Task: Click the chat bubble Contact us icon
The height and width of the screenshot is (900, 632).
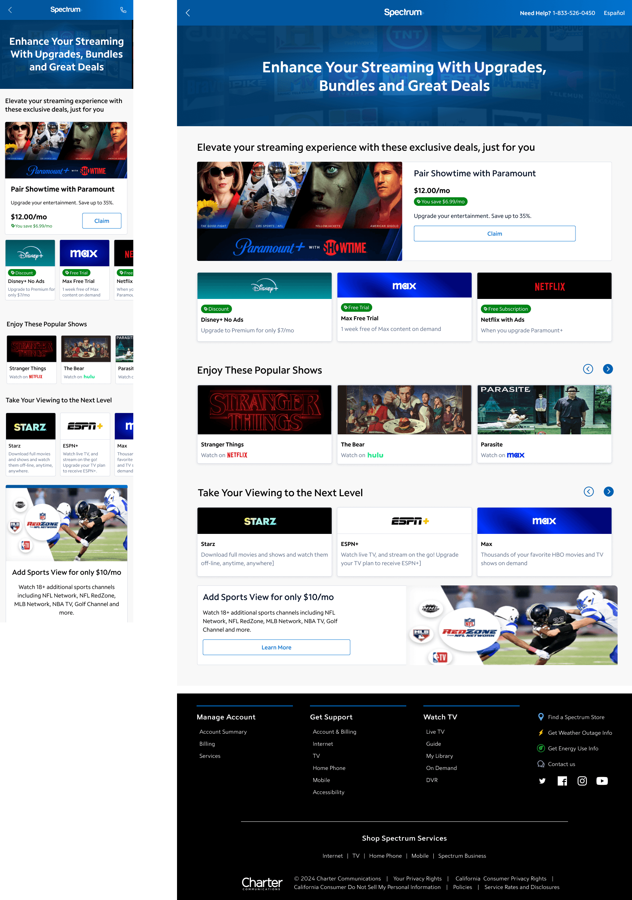Action: tap(541, 764)
